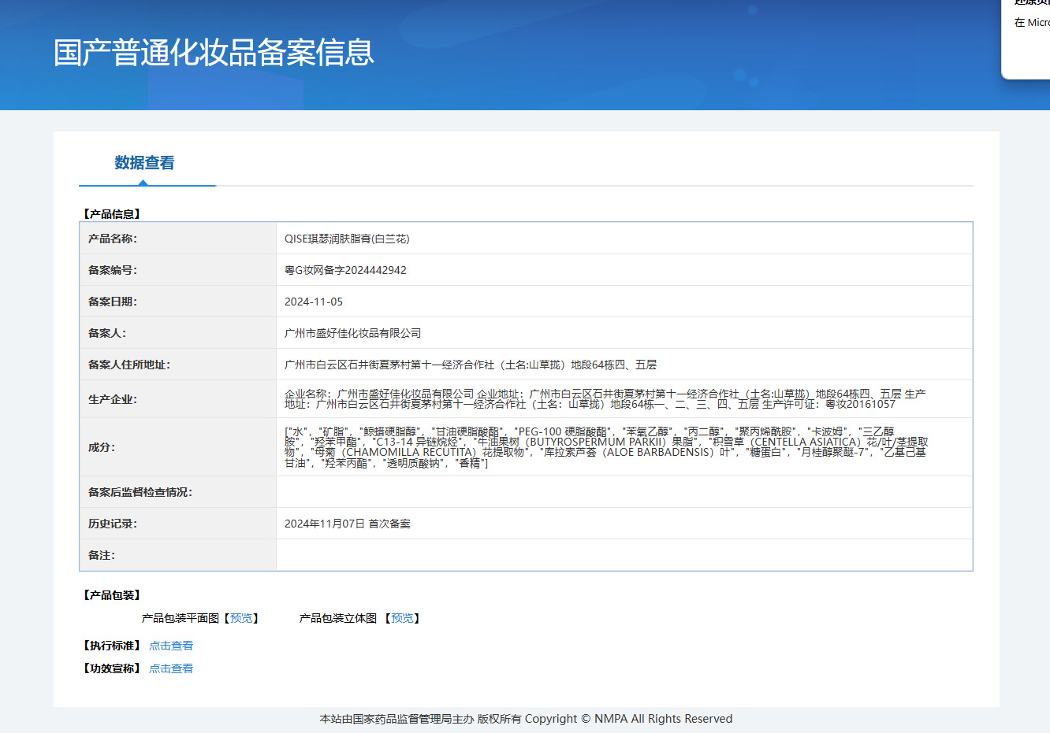Click the empty 备注 value cell

tap(624, 555)
